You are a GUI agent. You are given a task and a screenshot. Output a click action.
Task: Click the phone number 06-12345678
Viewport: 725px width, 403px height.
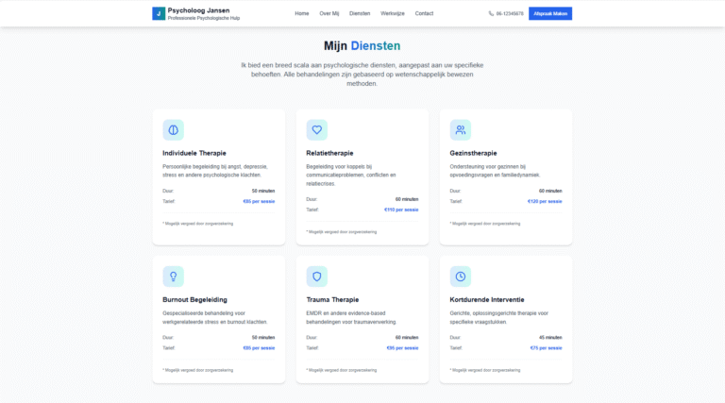point(510,14)
